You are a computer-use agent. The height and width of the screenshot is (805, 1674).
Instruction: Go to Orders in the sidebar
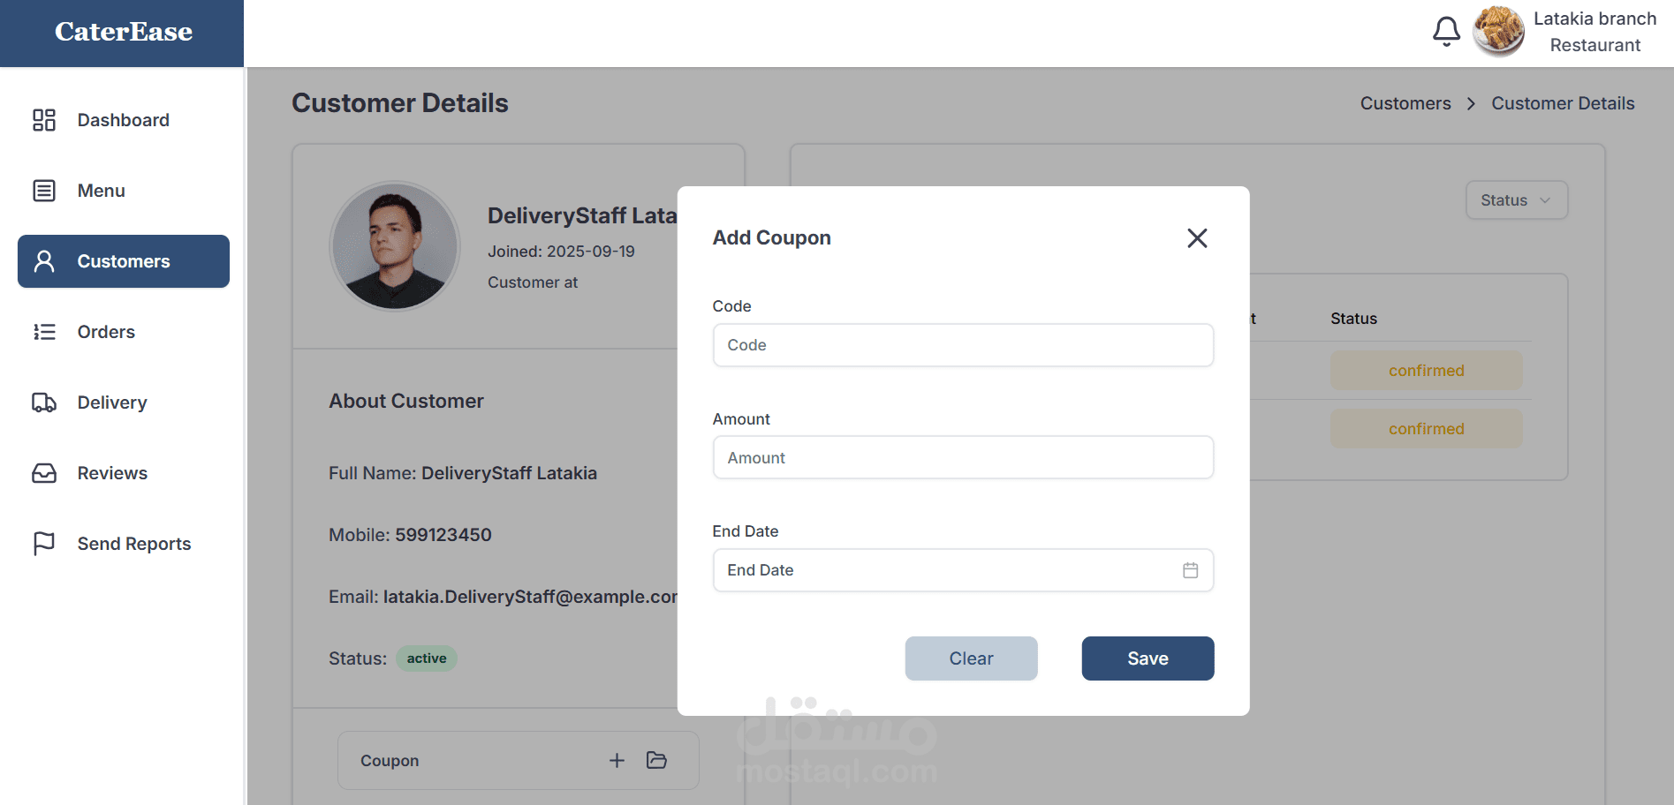point(106,332)
